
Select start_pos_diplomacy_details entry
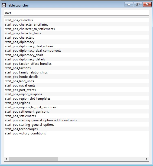pos(76,59)
